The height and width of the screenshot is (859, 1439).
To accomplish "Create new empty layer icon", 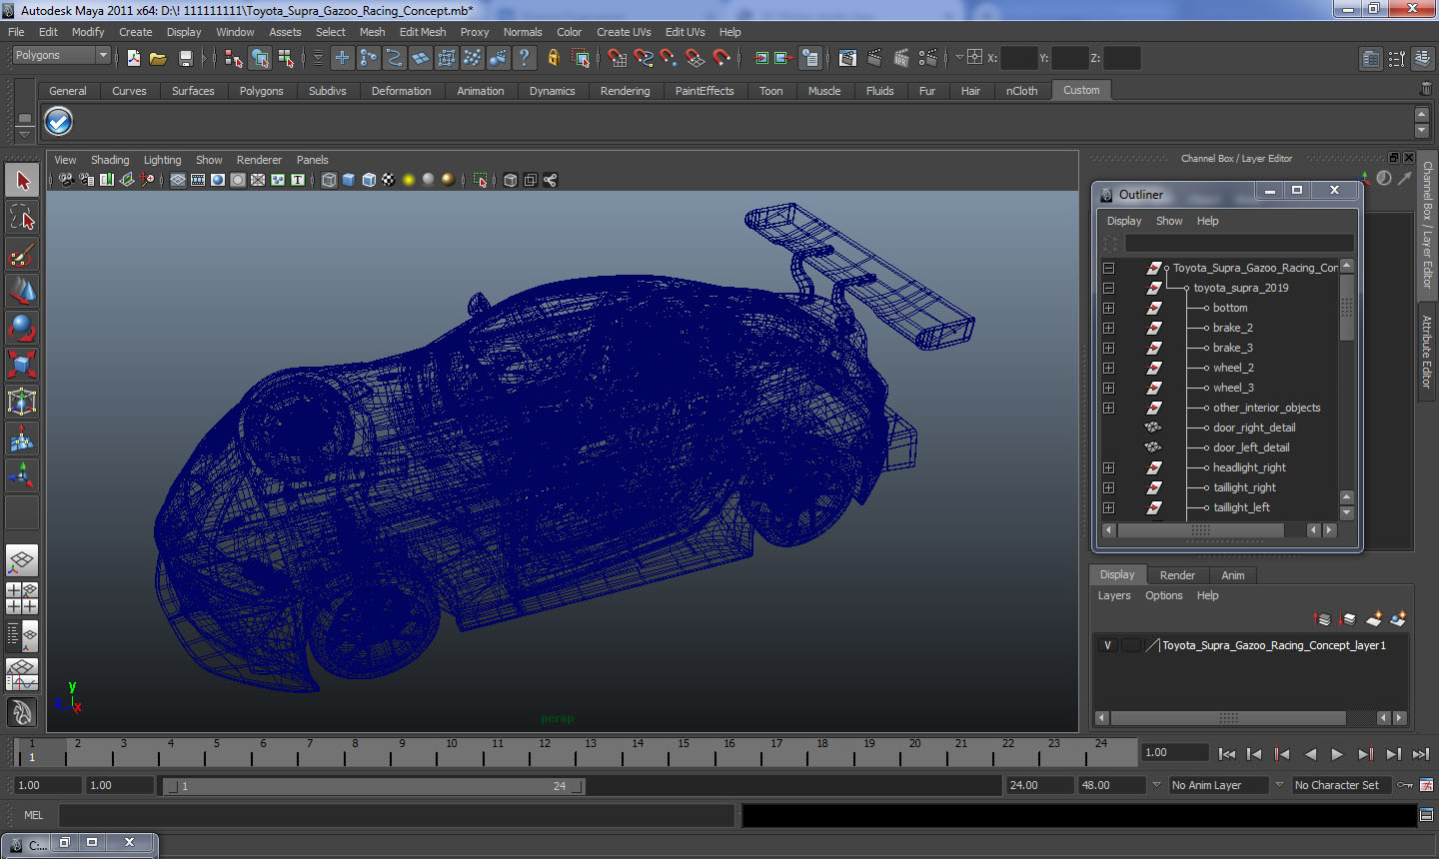I will click(x=1374, y=619).
